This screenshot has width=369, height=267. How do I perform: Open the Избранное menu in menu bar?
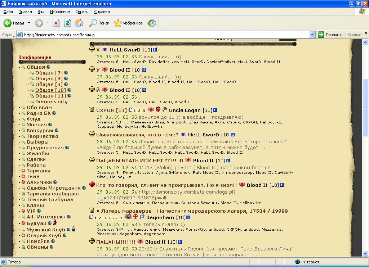click(60, 12)
